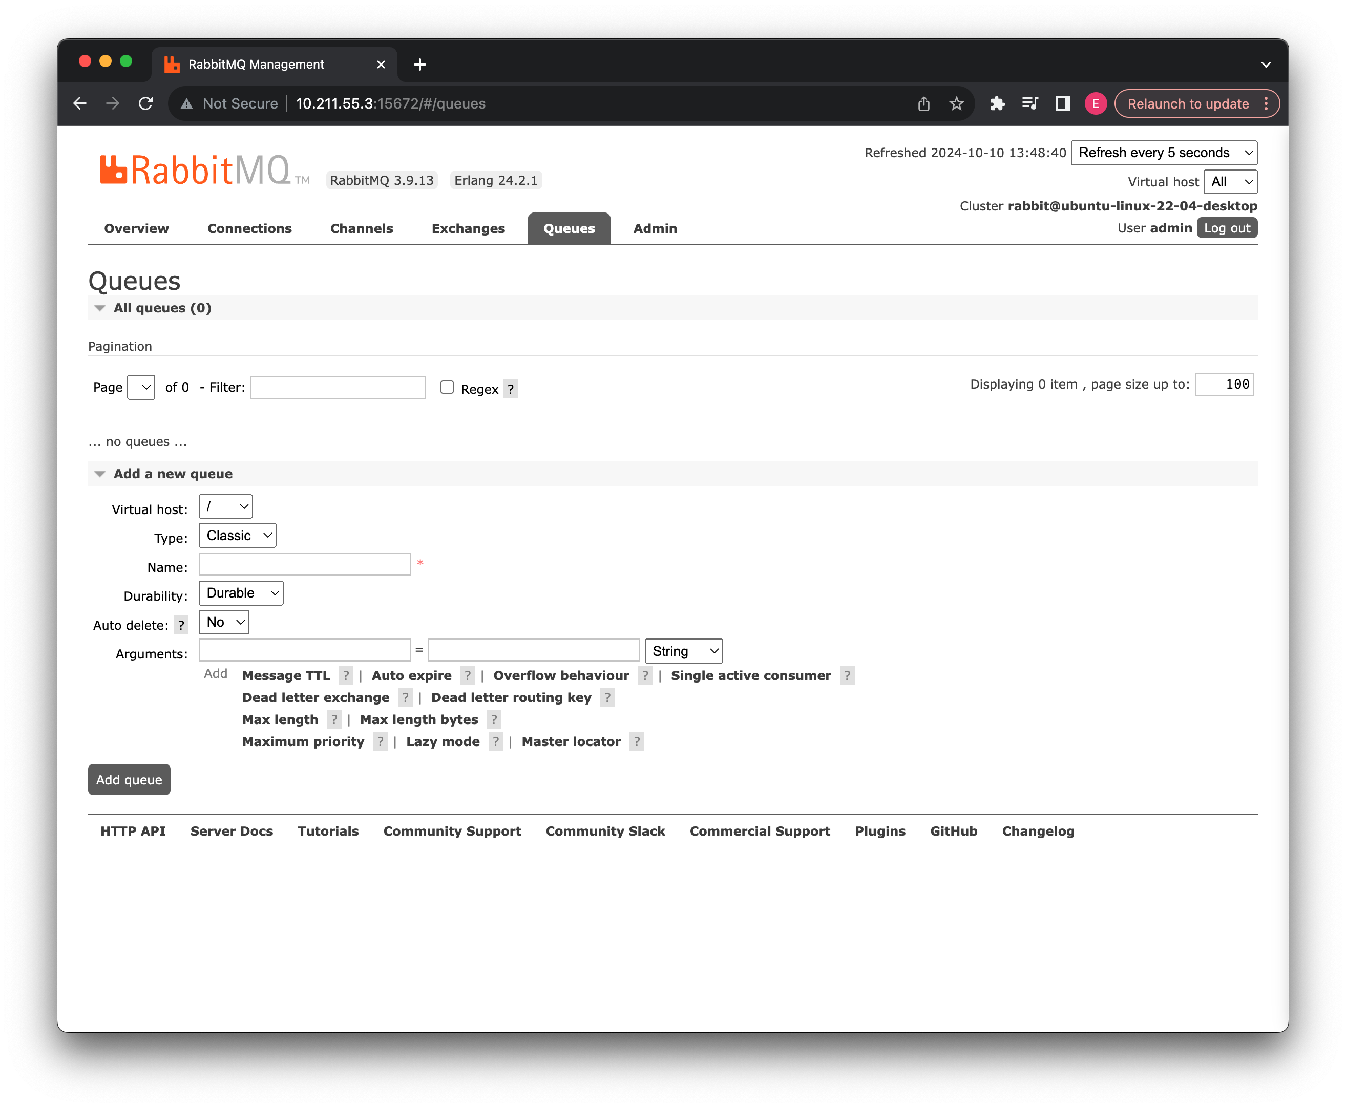The width and height of the screenshot is (1346, 1108).
Task: Go to the Admin tab
Action: pos(655,228)
